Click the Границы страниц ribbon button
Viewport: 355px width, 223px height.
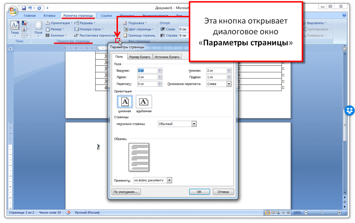point(139,35)
